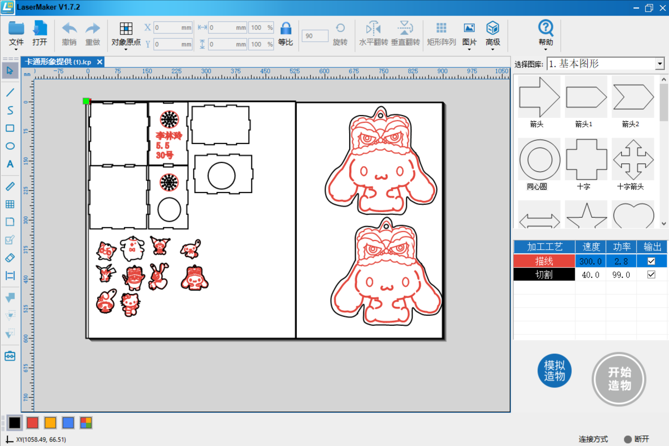
Task: Choose the 同心圆 concentric circle shape
Action: pyautogui.click(x=539, y=159)
